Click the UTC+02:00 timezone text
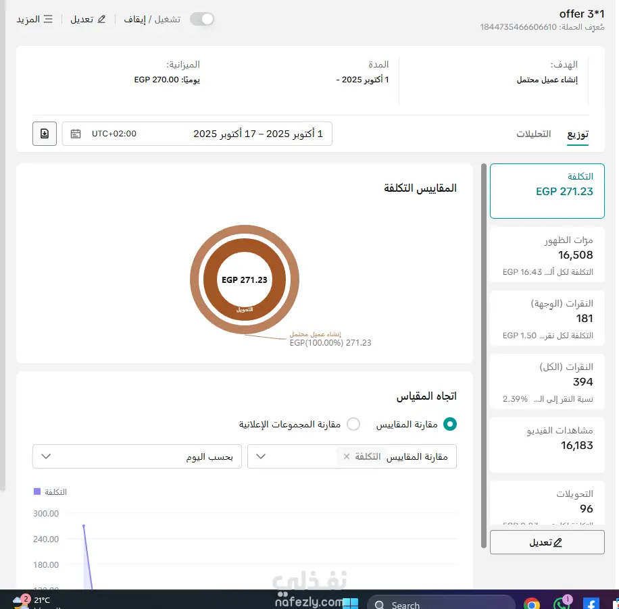This screenshot has width=619, height=609. [114, 134]
